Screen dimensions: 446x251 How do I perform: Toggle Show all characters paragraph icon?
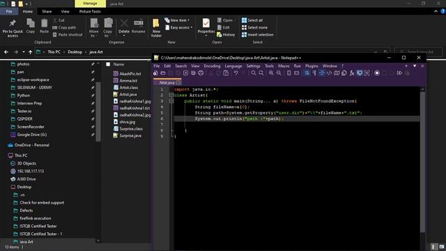pyautogui.click(x=314, y=73)
